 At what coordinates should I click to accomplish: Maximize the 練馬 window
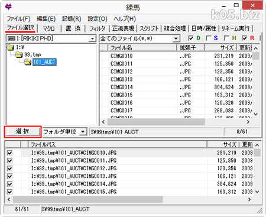pyautogui.click(x=236, y=5)
